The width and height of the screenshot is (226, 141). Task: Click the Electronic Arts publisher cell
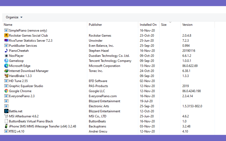pyautogui.click(x=99, y=106)
